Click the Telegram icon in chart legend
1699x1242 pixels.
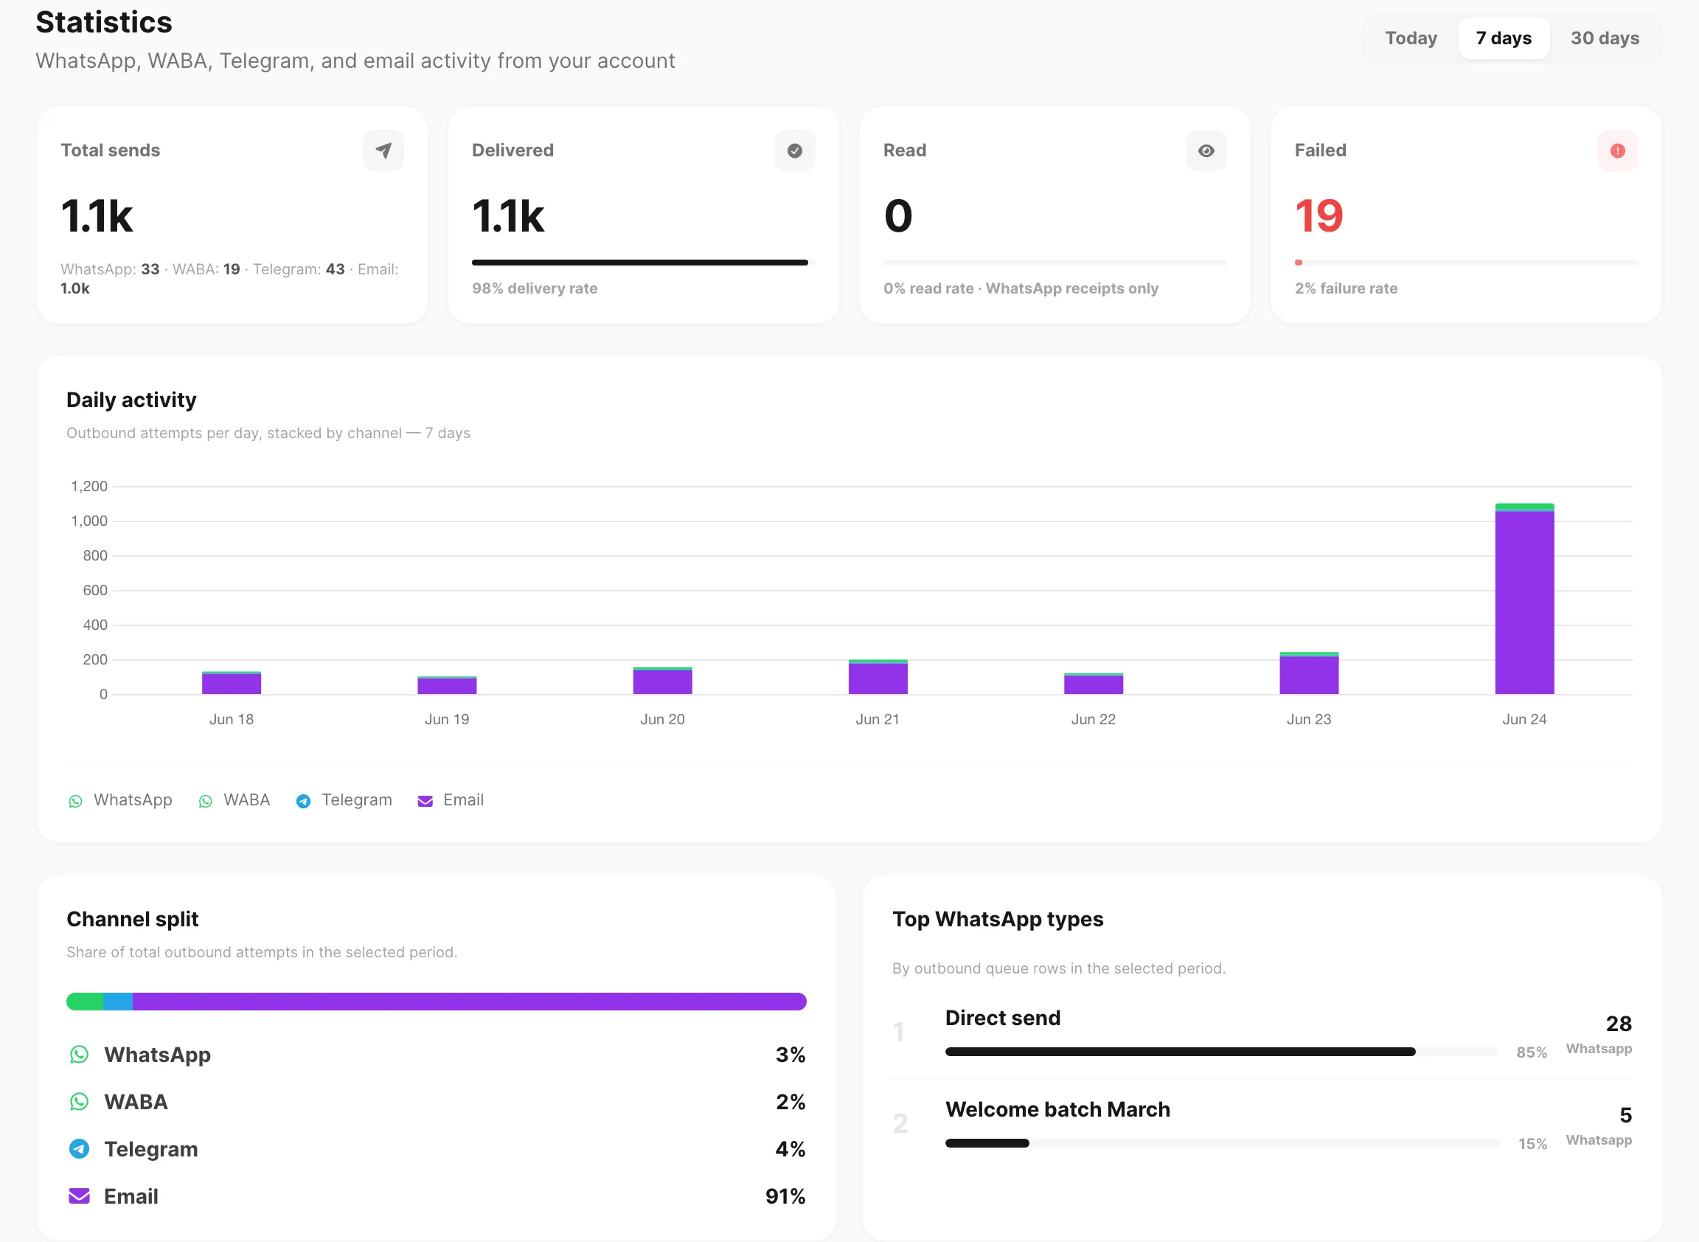point(303,801)
